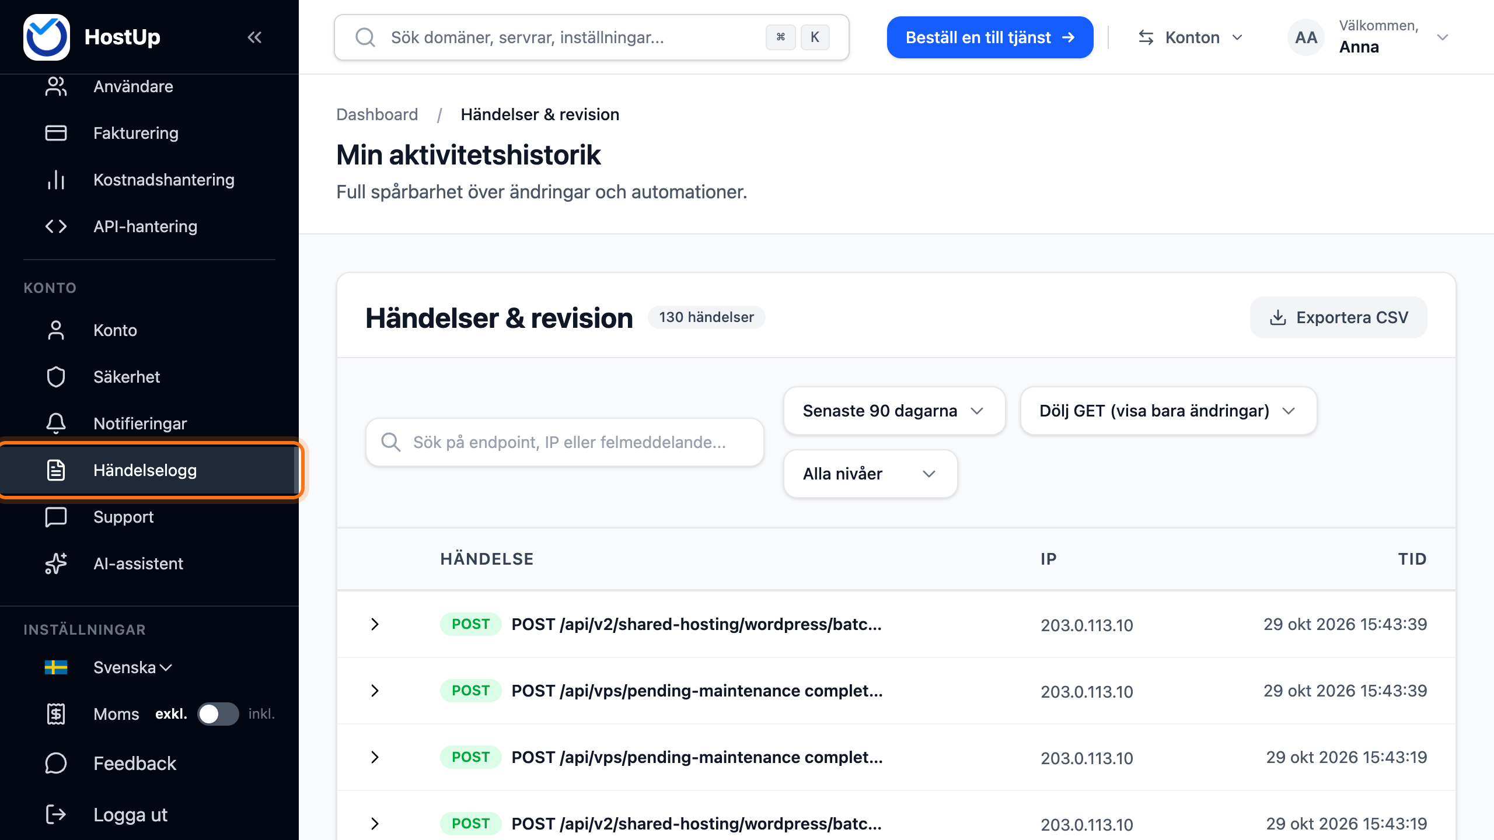Click the HostUp logo icon
This screenshot has height=840, width=1494.
[x=47, y=37]
